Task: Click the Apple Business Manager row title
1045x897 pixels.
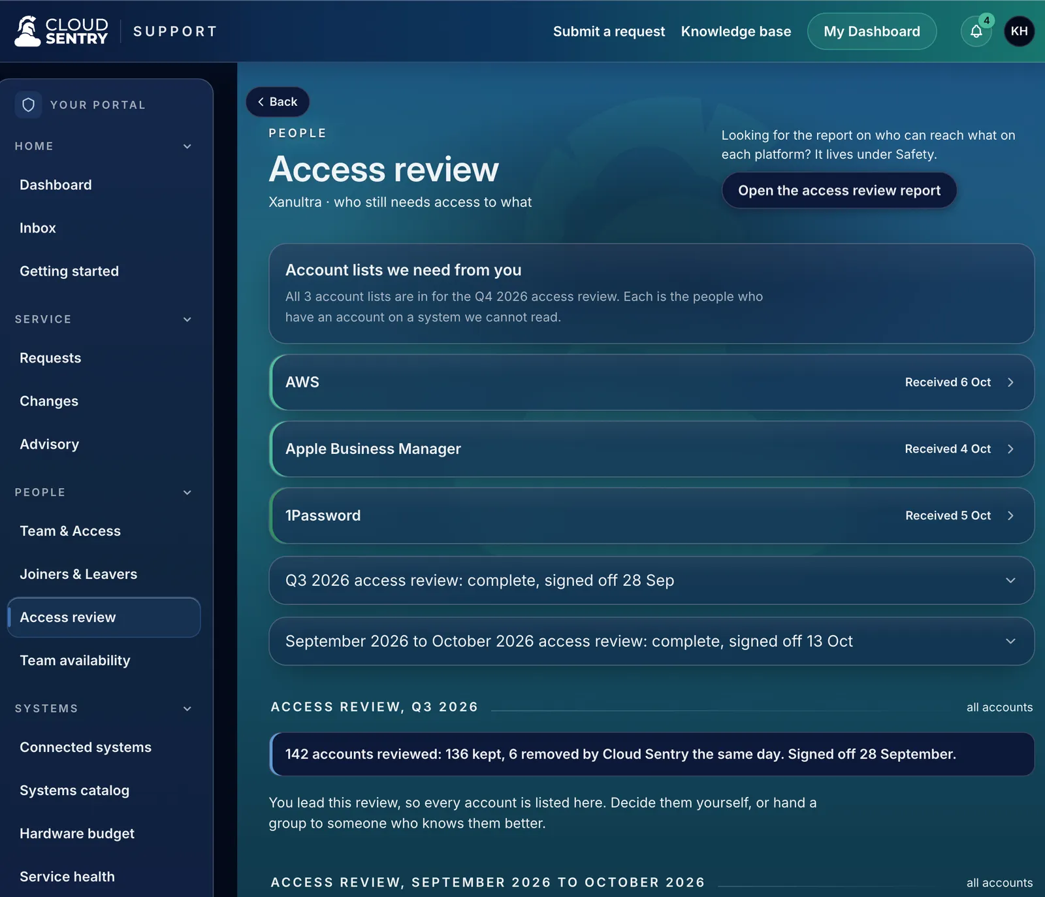Action: click(x=373, y=449)
